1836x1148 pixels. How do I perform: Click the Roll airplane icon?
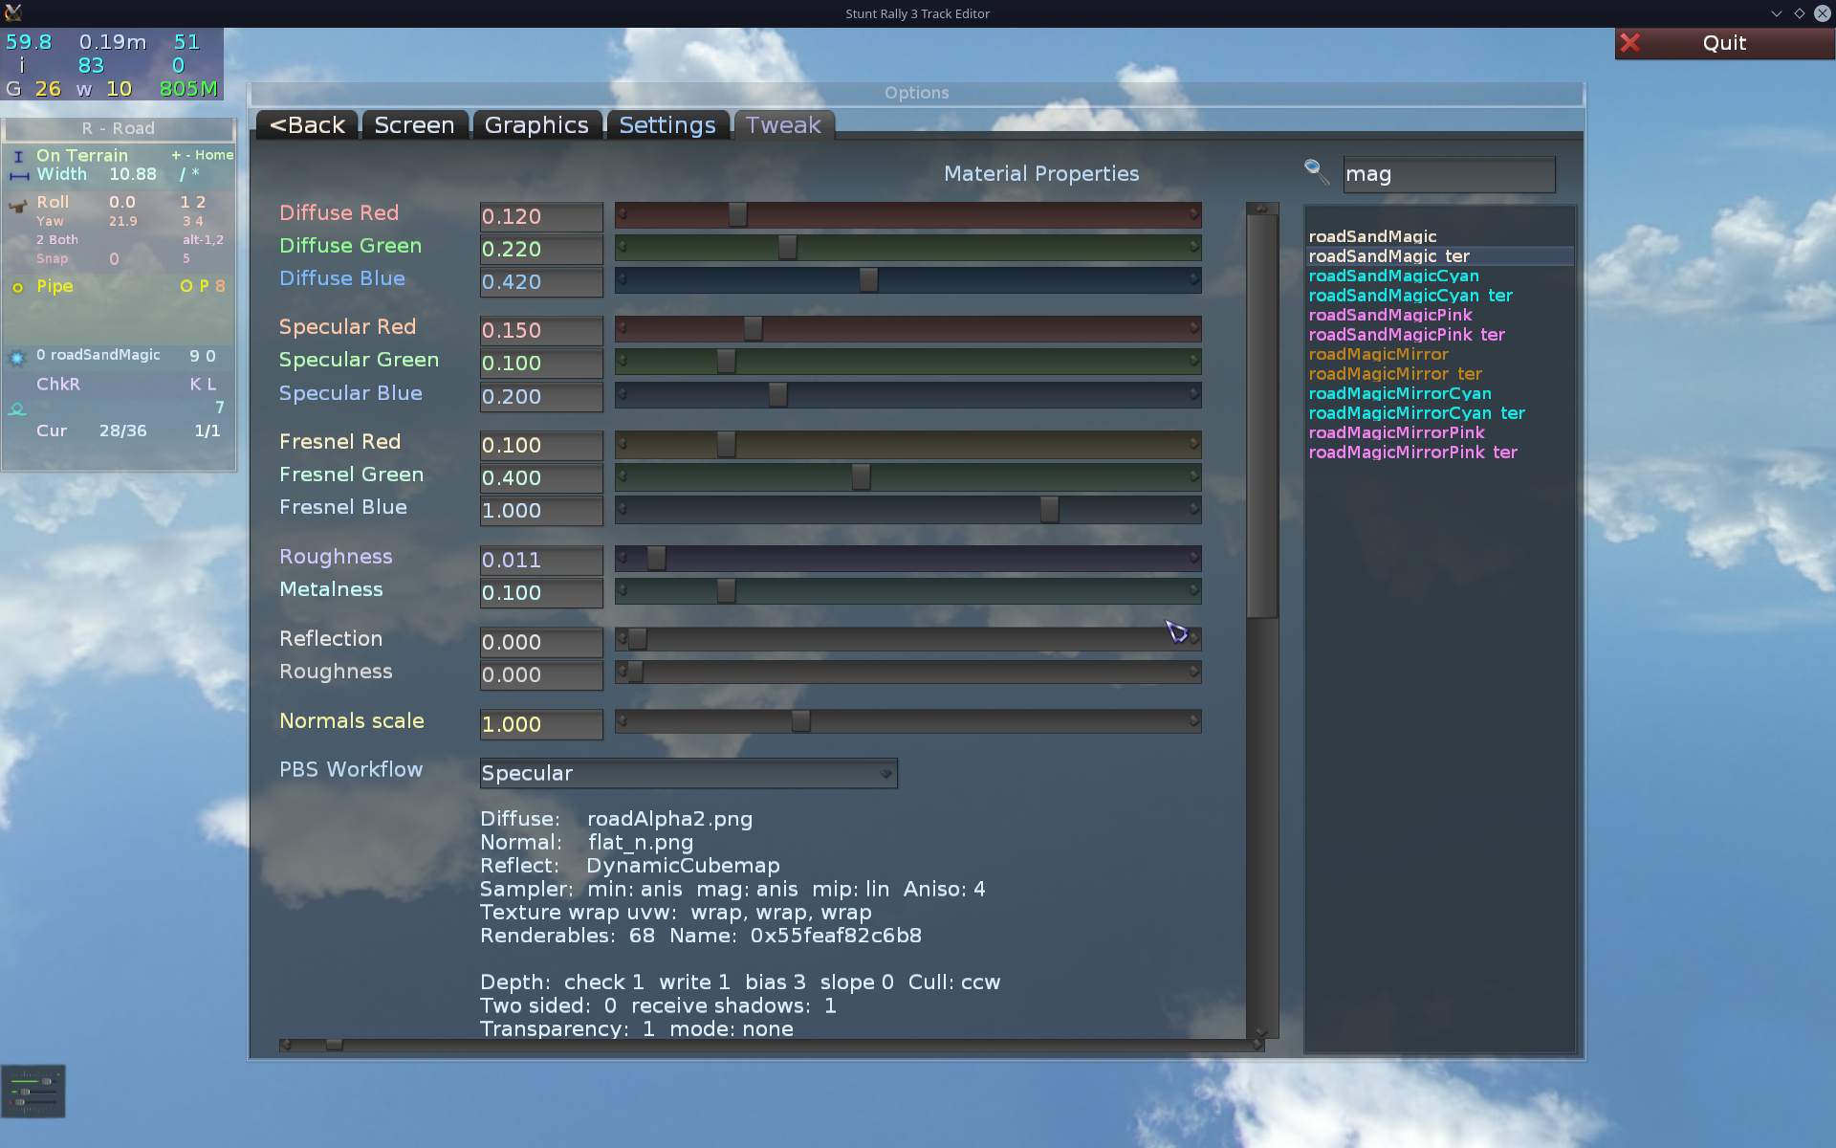(17, 205)
